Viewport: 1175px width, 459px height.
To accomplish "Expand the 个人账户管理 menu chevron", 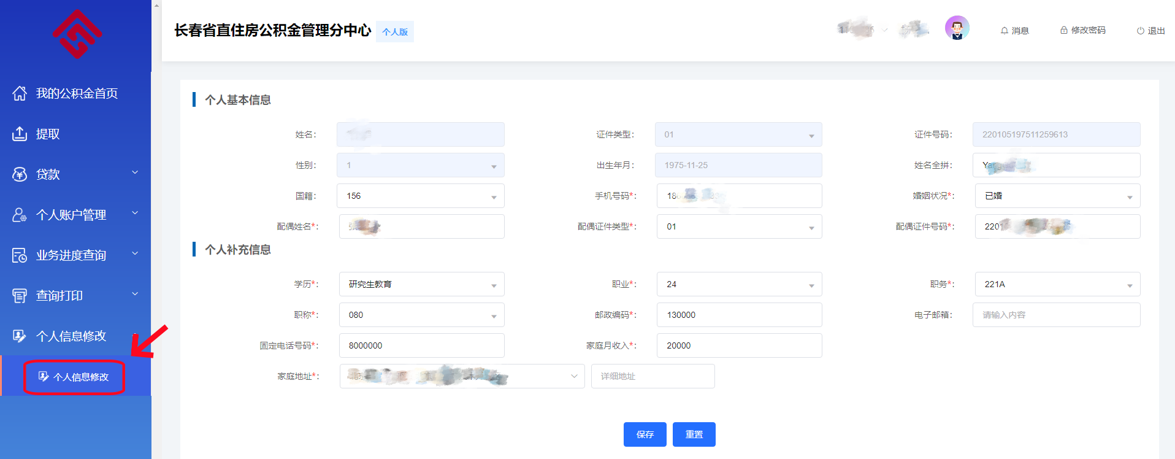I will coord(135,213).
